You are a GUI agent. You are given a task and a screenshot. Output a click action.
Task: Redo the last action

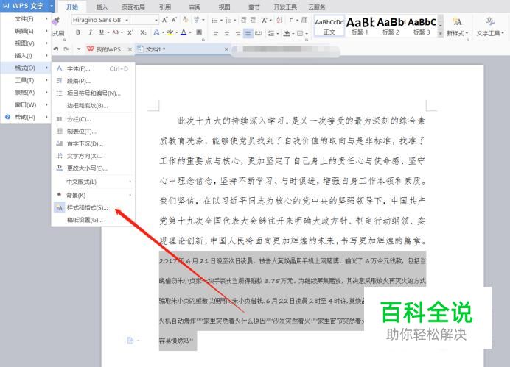pyautogui.click(x=66, y=49)
